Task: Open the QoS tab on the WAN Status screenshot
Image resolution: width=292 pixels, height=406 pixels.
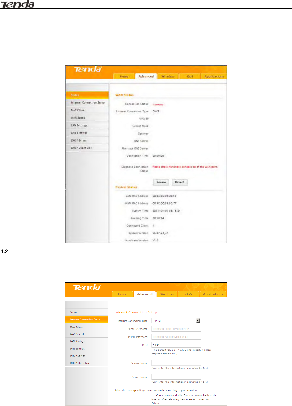Action: [x=190, y=76]
